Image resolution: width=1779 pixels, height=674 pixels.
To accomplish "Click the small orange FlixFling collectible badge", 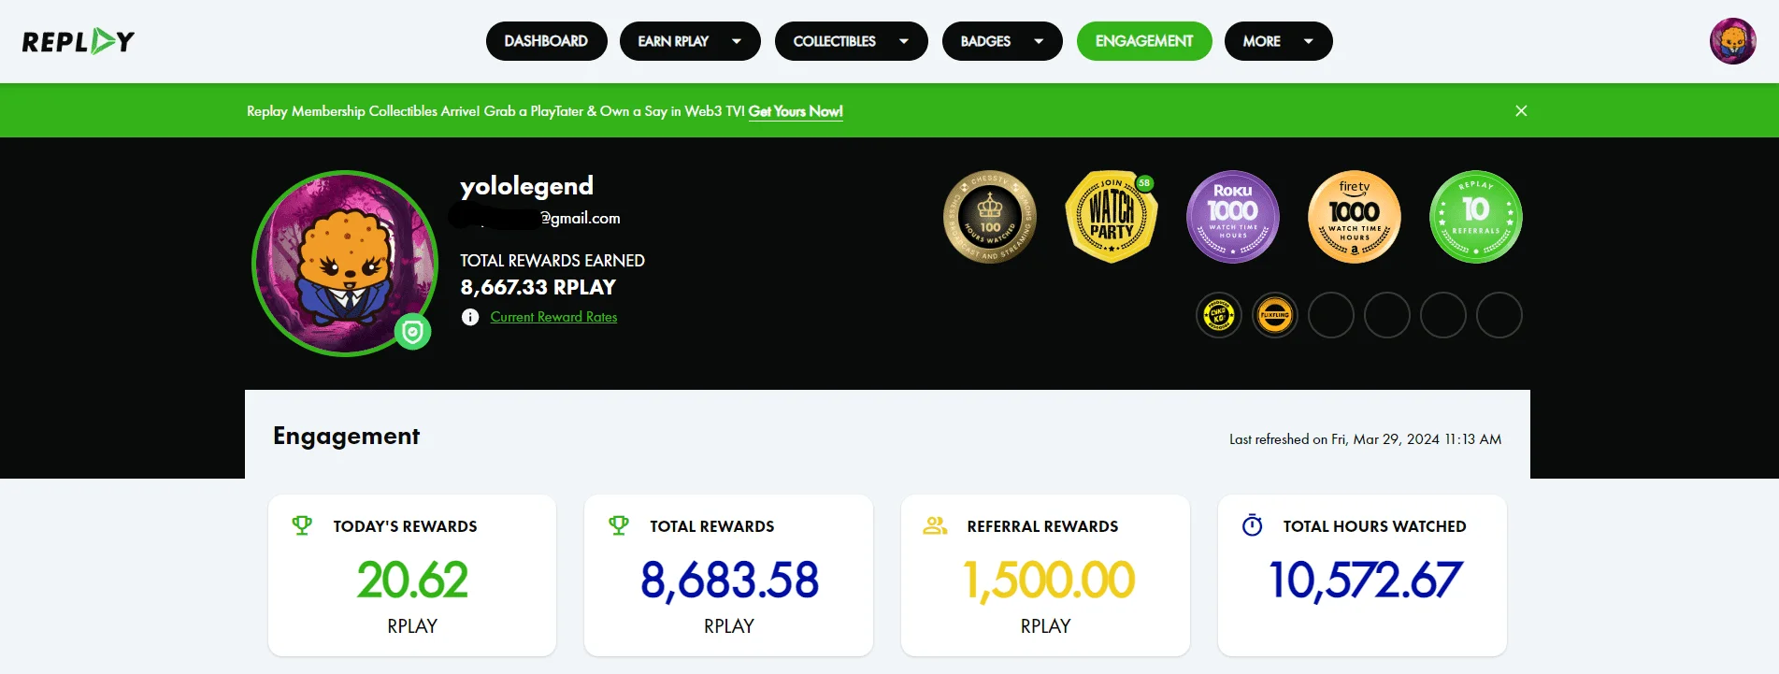I will point(1275,315).
